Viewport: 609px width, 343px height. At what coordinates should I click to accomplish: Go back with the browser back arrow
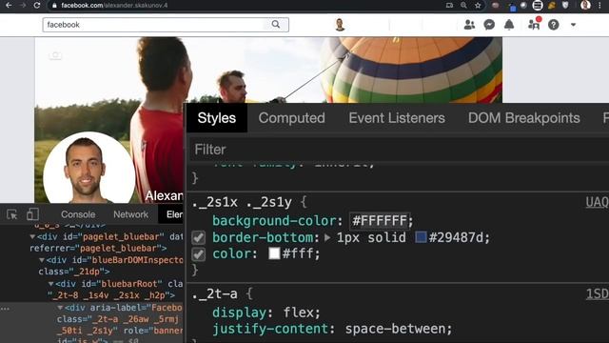pos(9,6)
